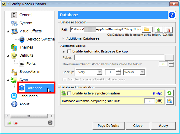This screenshot has height=134, width=180.
Task: Click the Desktop Switcher DS icon
Action: (22, 39)
